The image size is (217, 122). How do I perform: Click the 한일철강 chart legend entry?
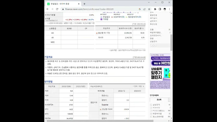click(105, 17)
